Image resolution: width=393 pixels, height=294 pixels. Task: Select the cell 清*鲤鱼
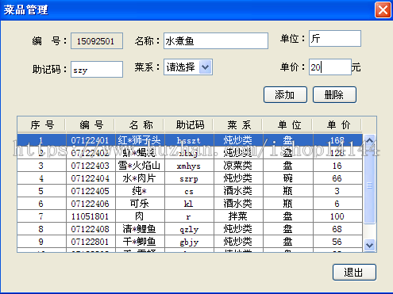click(140, 229)
